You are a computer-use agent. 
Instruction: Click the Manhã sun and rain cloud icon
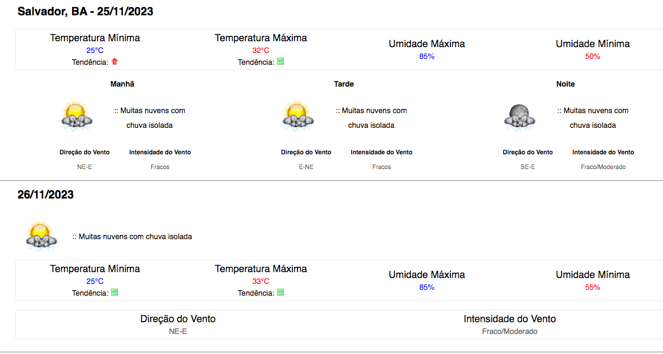tap(77, 115)
